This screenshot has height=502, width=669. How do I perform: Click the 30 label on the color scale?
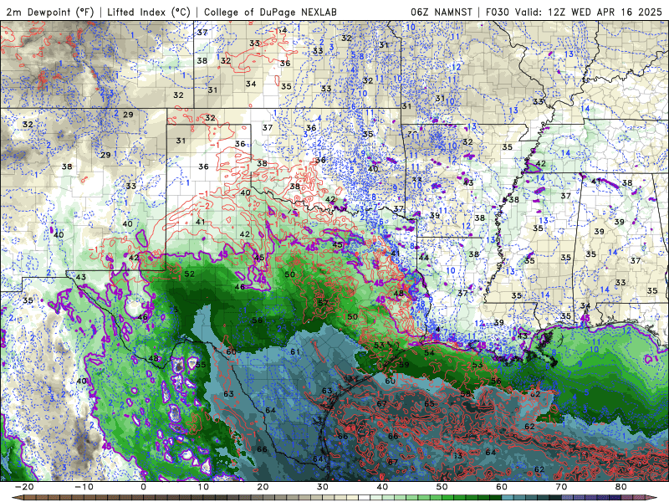click(x=323, y=487)
